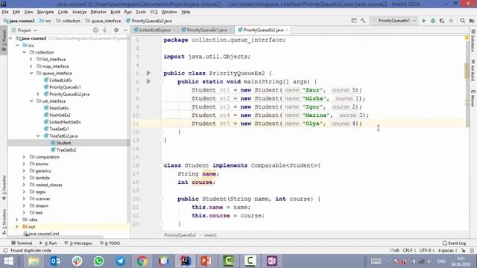
Task: Click the locate-file target icon in Project panel
Action: (95, 30)
